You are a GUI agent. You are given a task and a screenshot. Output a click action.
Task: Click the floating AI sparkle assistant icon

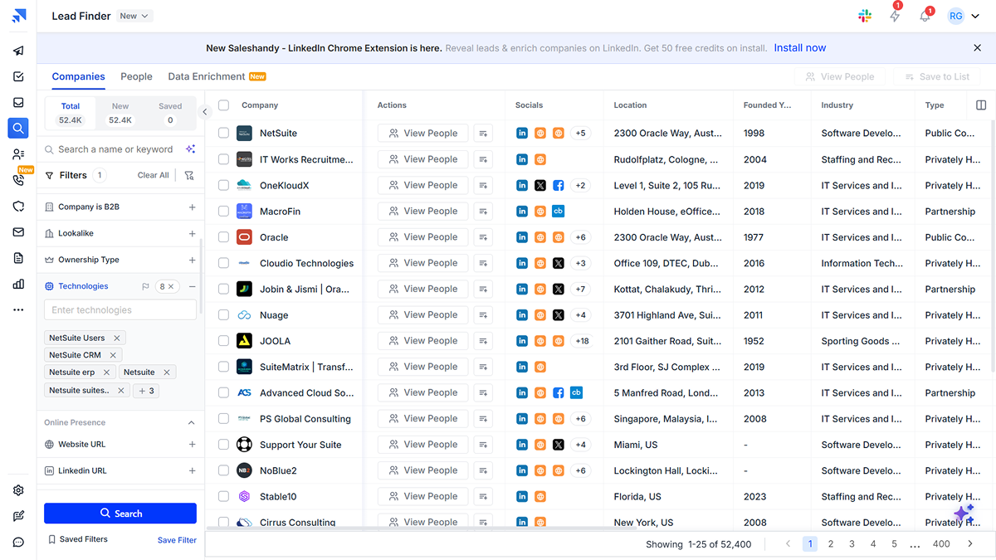pos(964,514)
